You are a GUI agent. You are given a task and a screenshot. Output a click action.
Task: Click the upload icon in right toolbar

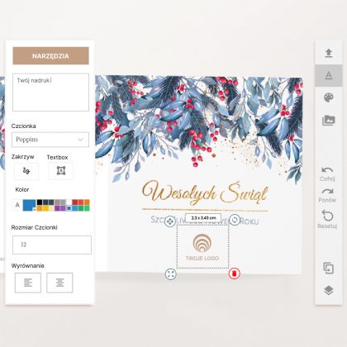329,53
